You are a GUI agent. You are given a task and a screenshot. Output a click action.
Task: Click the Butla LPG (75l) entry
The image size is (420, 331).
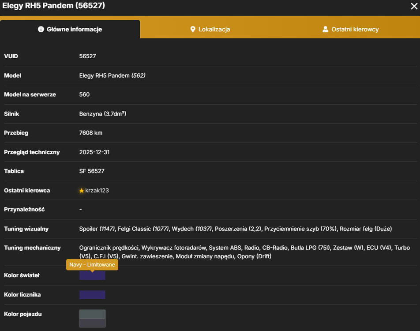point(310,248)
